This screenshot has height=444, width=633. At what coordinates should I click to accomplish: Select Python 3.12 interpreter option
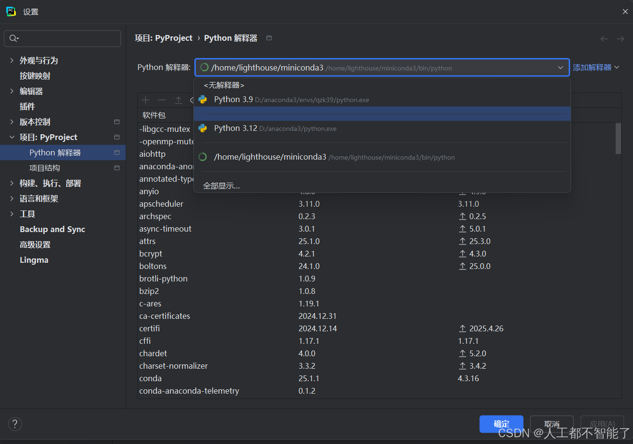click(x=235, y=129)
